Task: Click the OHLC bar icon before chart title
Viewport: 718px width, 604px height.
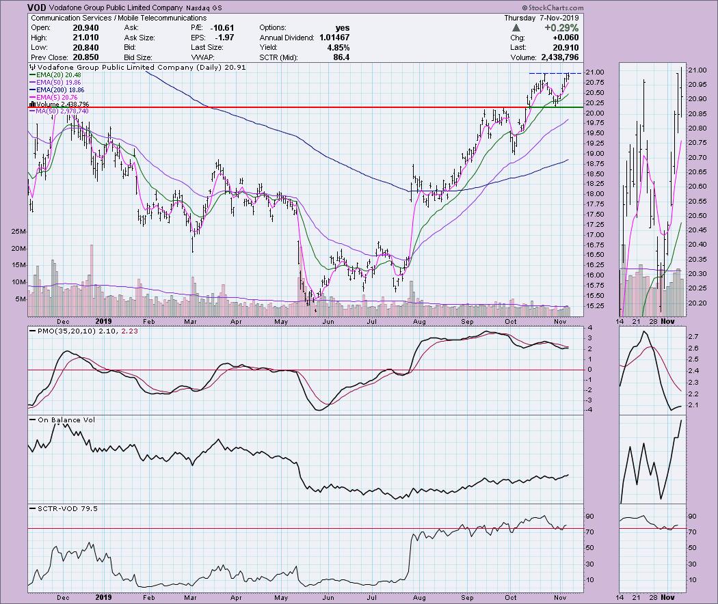Action: [30, 68]
